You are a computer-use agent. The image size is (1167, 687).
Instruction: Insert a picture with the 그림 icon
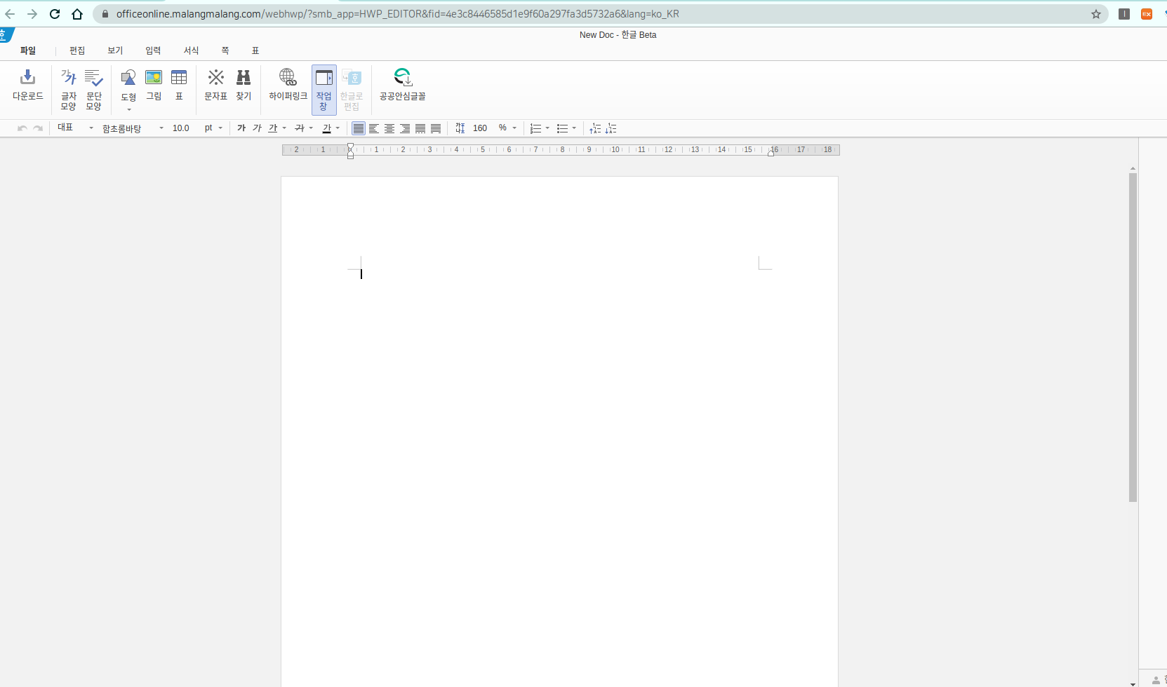pos(154,78)
